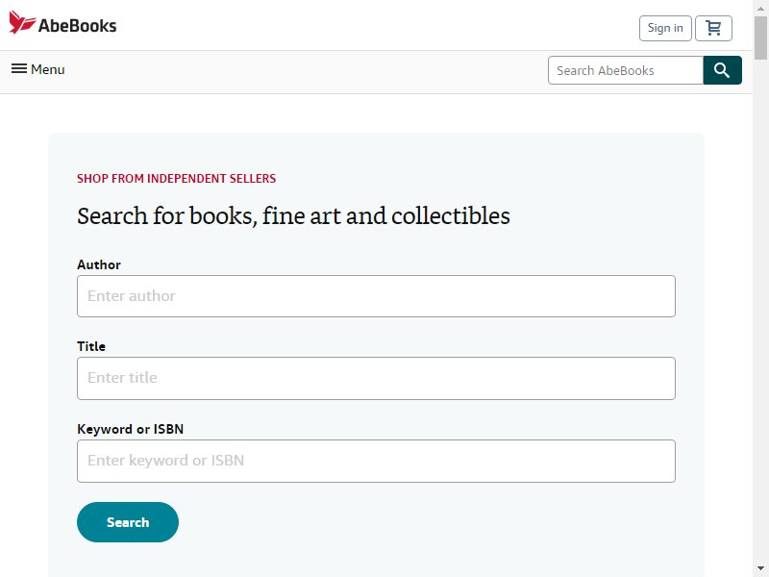The height and width of the screenshot is (577, 769).
Task: Click the AbeBooks wordmark text
Action: pos(78,26)
